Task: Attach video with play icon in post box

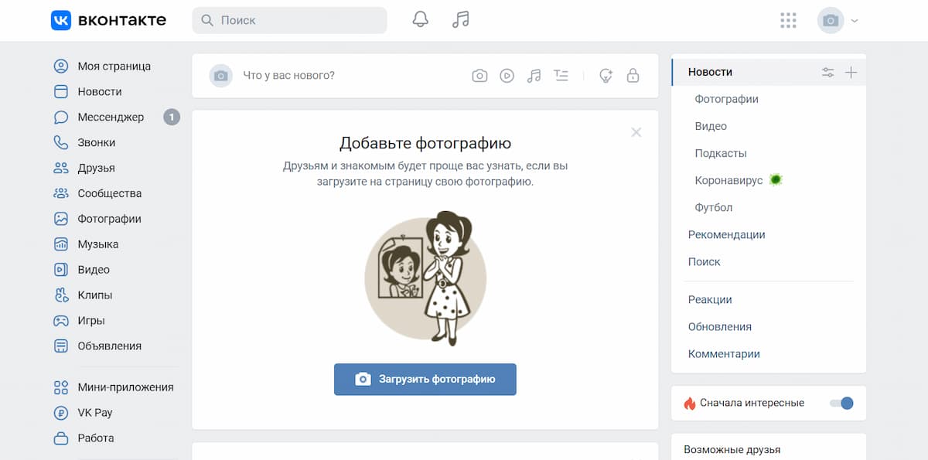Action: tap(507, 75)
